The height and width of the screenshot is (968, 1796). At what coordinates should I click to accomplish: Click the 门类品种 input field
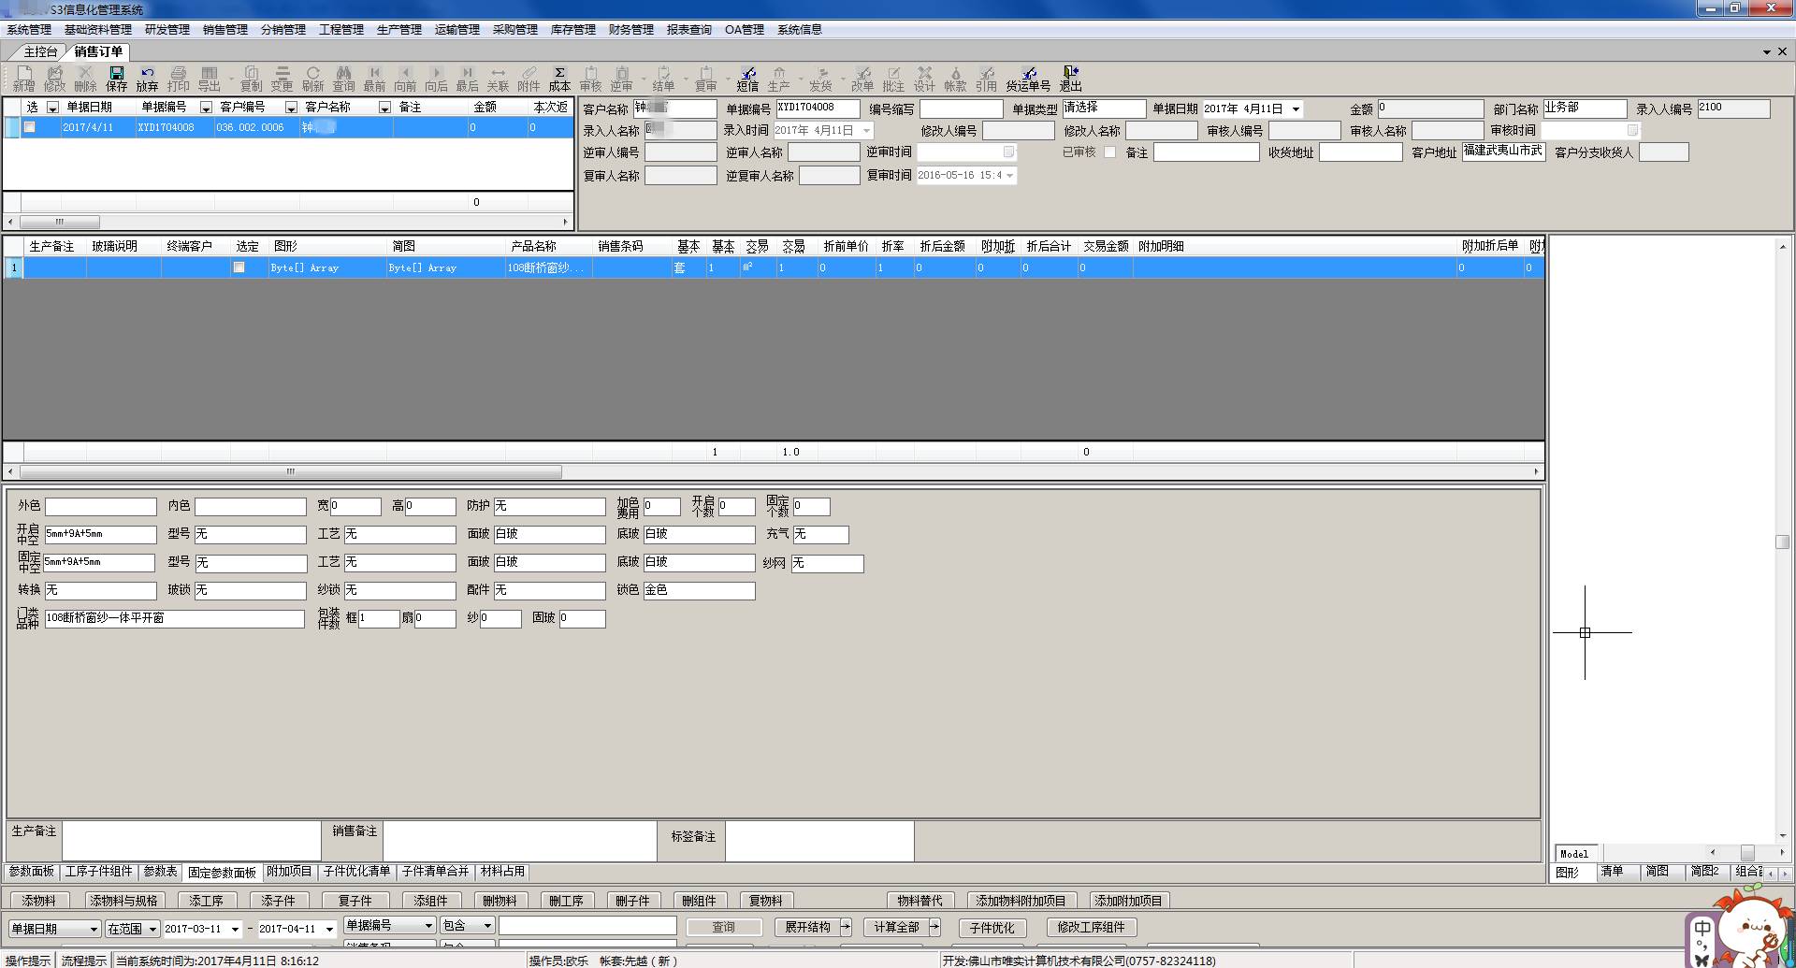tap(175, 619)
